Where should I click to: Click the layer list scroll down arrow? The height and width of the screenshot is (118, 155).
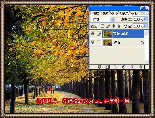click(x=146, y=62)
